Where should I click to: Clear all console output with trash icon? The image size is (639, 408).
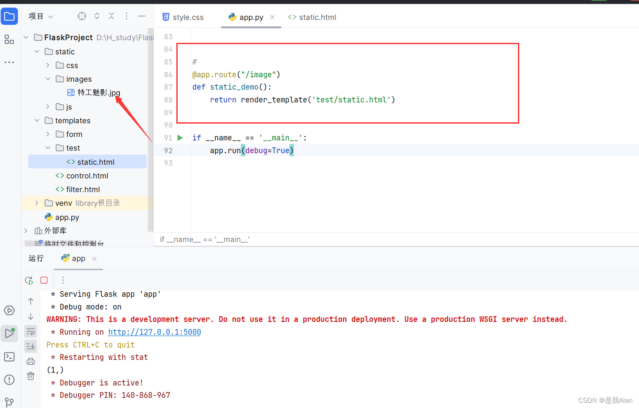[30, 376]
